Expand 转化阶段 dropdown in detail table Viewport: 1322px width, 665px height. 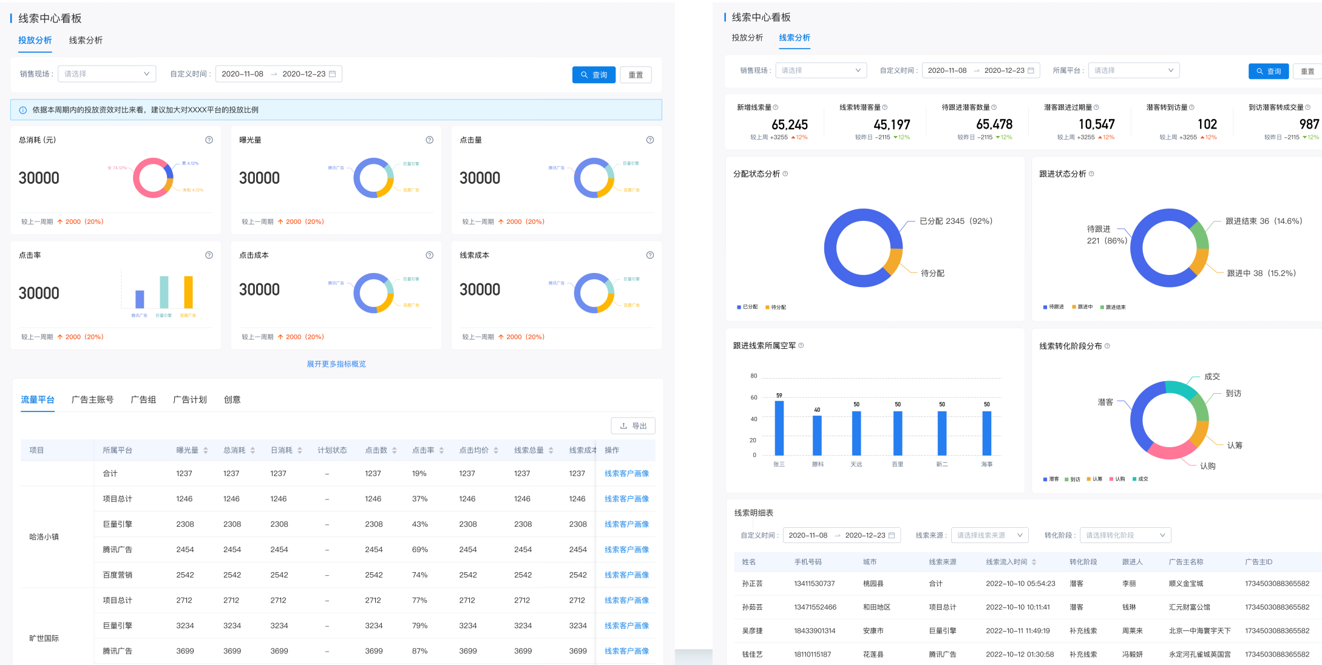click(x=1125, y=535)
